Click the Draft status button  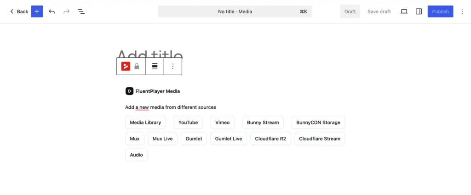click(350, 11)
